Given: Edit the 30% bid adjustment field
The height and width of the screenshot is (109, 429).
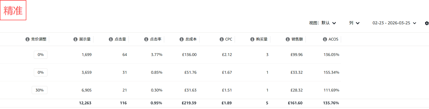Looking at the screenshot, I should tap(40, 90).
